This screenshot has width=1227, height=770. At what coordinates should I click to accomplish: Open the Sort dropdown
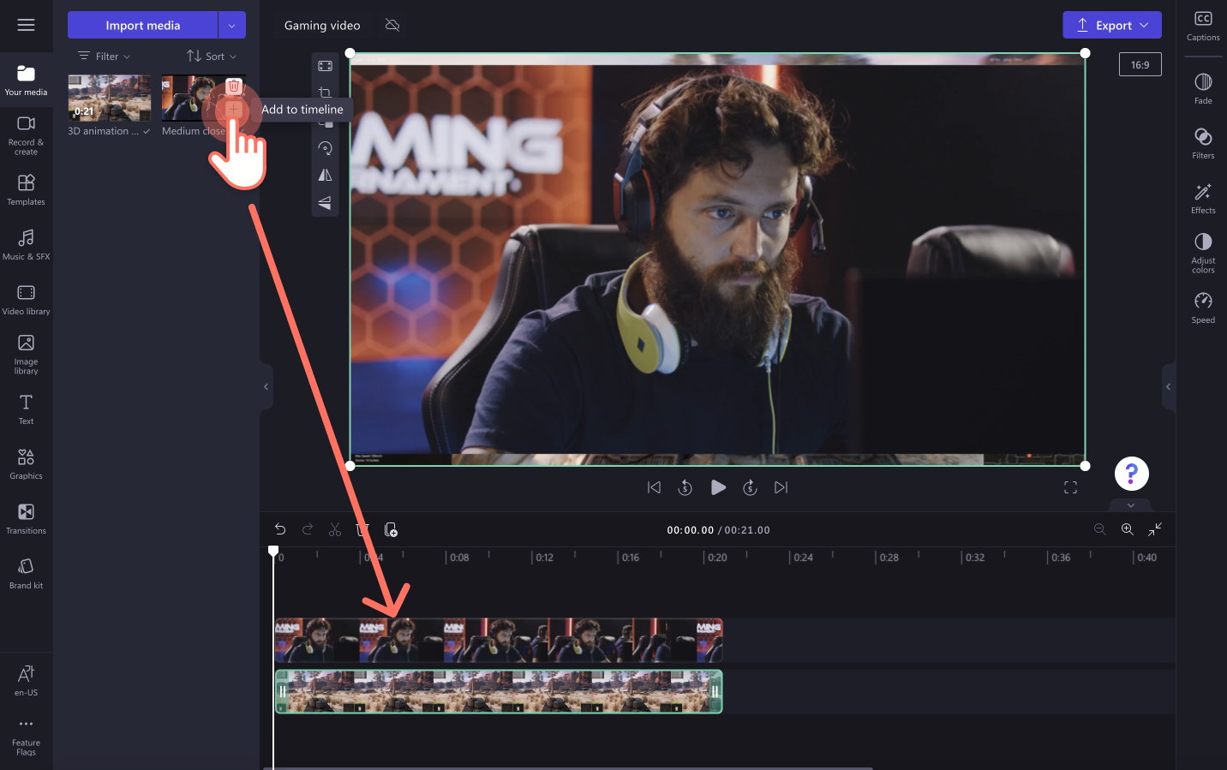[212, 57]
